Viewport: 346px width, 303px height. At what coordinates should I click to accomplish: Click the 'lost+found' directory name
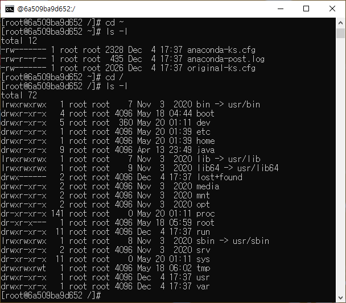(219, 177)
